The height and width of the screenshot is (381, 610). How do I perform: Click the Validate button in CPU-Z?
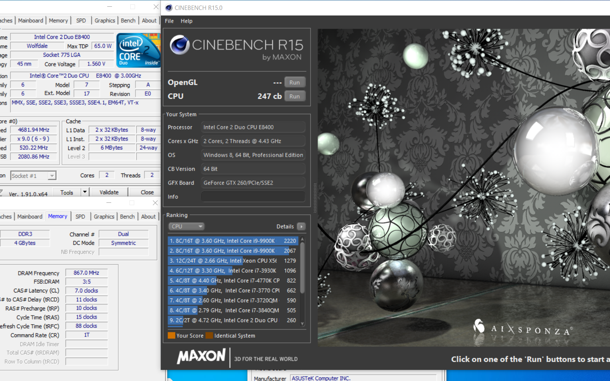click(x=109, y=192)
